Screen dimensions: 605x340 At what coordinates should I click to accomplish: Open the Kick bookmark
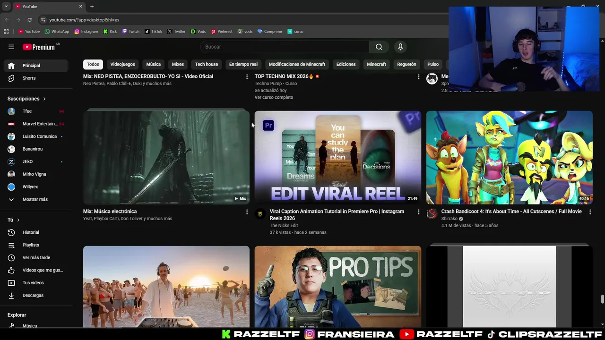coord(110,32)
